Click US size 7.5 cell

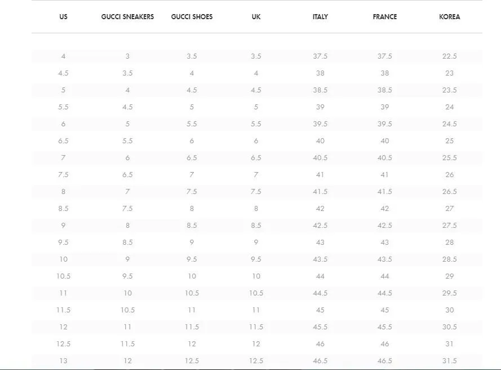click(63, 175)
